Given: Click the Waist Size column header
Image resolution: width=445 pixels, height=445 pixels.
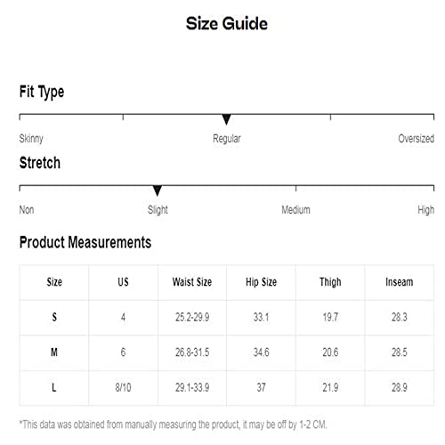Looking at the screenshot, I should (192, 282).
